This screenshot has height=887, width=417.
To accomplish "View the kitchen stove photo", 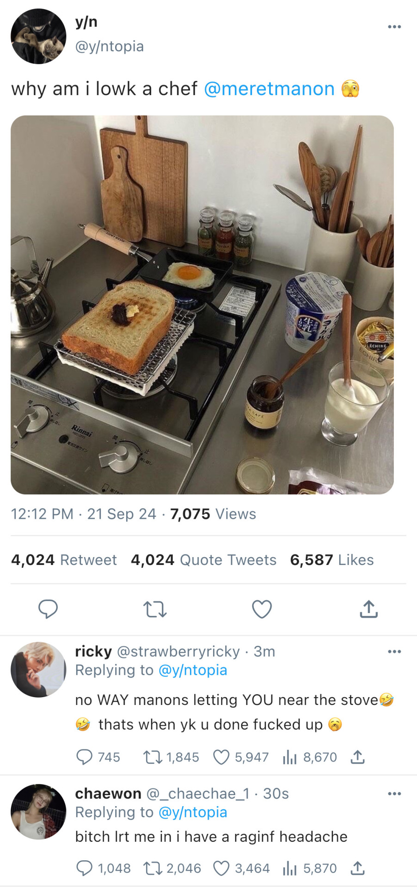I will point(202,305).
